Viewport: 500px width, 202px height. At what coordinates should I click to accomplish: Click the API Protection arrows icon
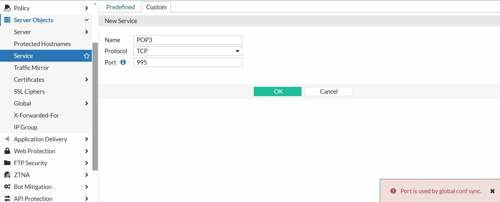[7, 198]
